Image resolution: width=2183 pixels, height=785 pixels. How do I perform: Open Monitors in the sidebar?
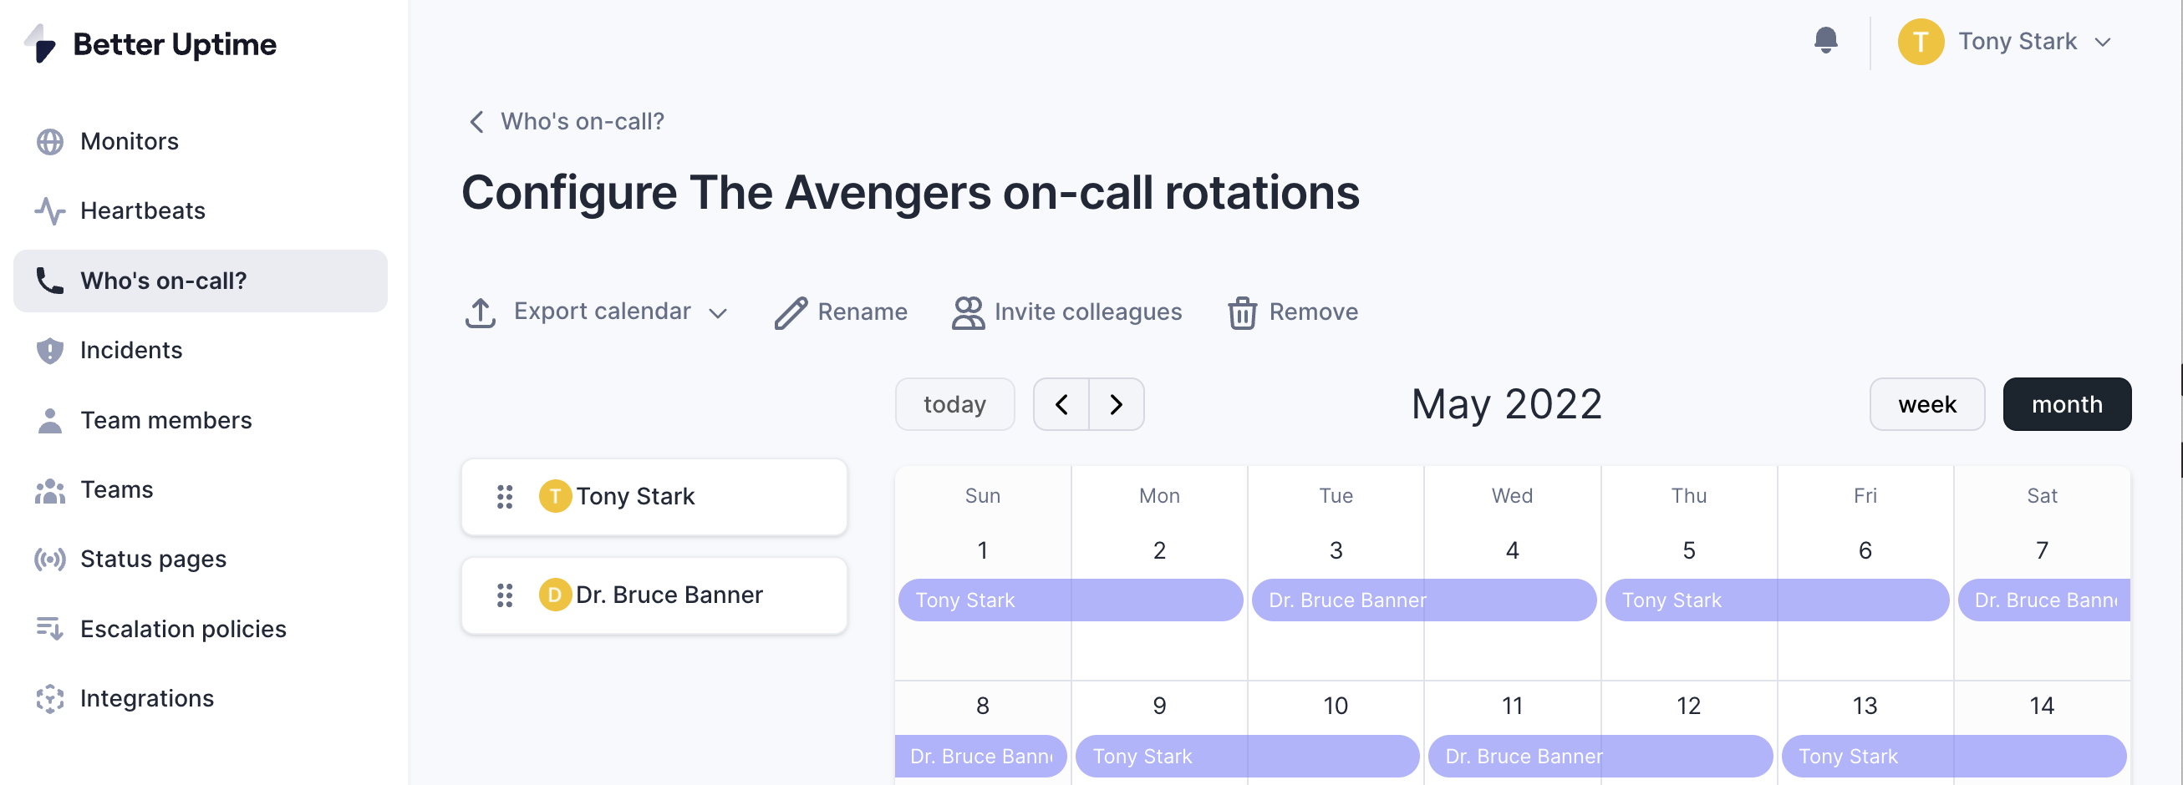point(129,141)
